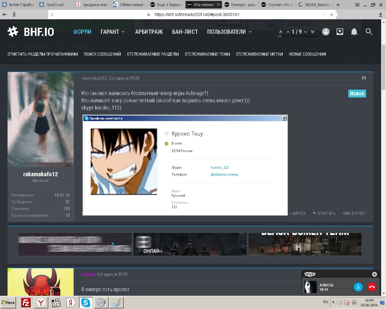386x309 pixels.
Task: Click ОТМЕТИТЬ РАЗДЕЛЫ ПРОЧИТАННЫМИ link
Action: [43, 54]
